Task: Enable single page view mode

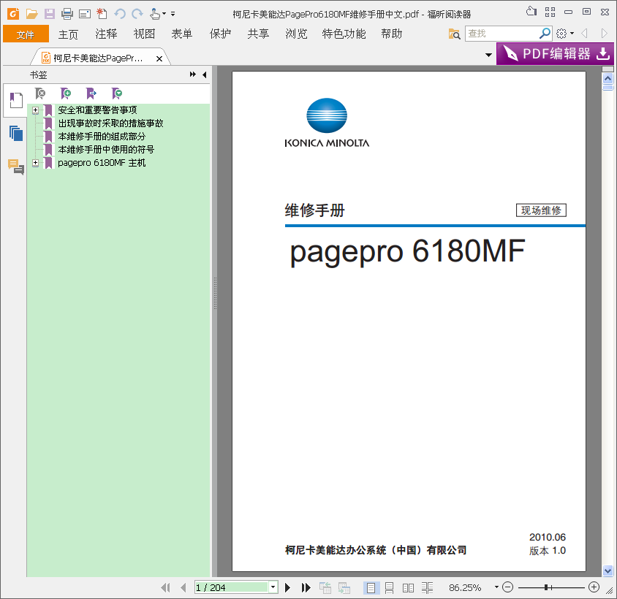Action: click(x=371, y=587)
